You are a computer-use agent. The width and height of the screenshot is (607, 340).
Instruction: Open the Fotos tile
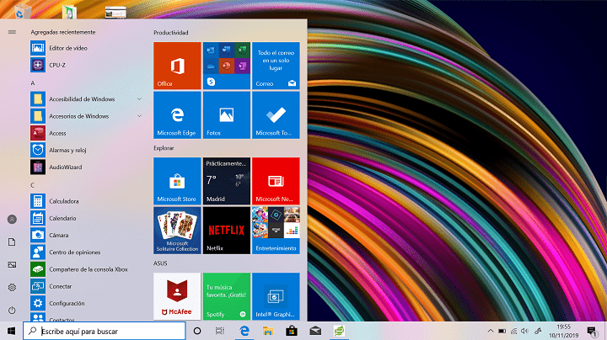[x=227, y=115]
